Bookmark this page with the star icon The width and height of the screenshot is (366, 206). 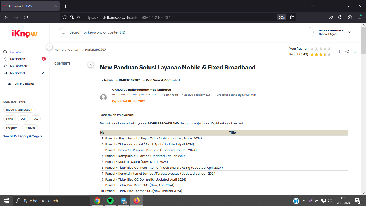[x=292, y=17]
